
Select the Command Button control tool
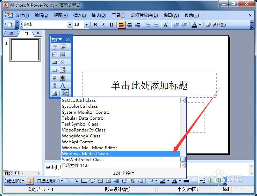tap(55, 62)
